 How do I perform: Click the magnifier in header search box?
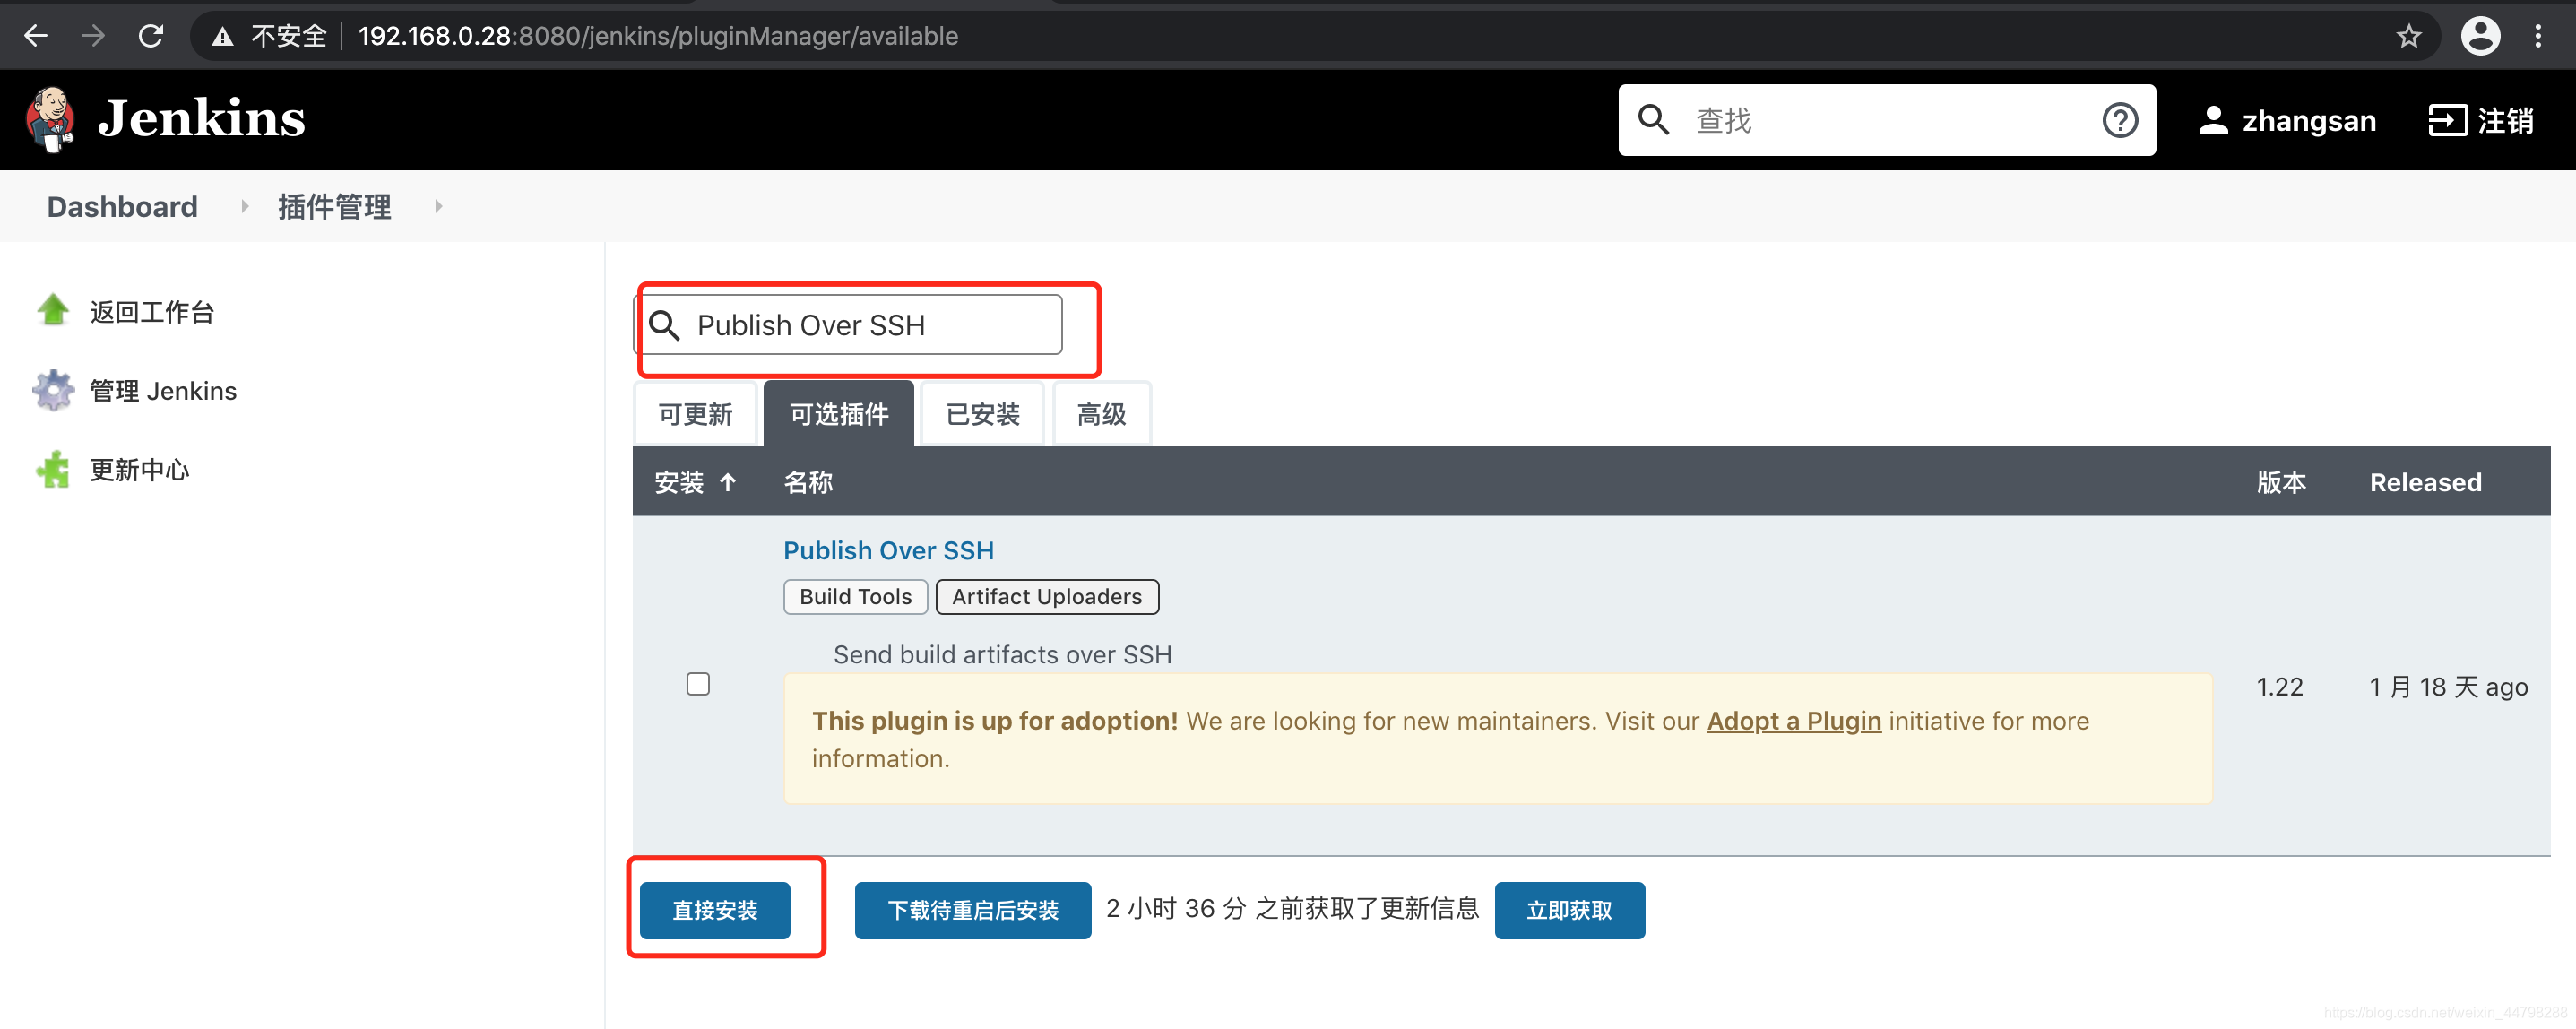pyautogui.click(x=1653, y=120)
